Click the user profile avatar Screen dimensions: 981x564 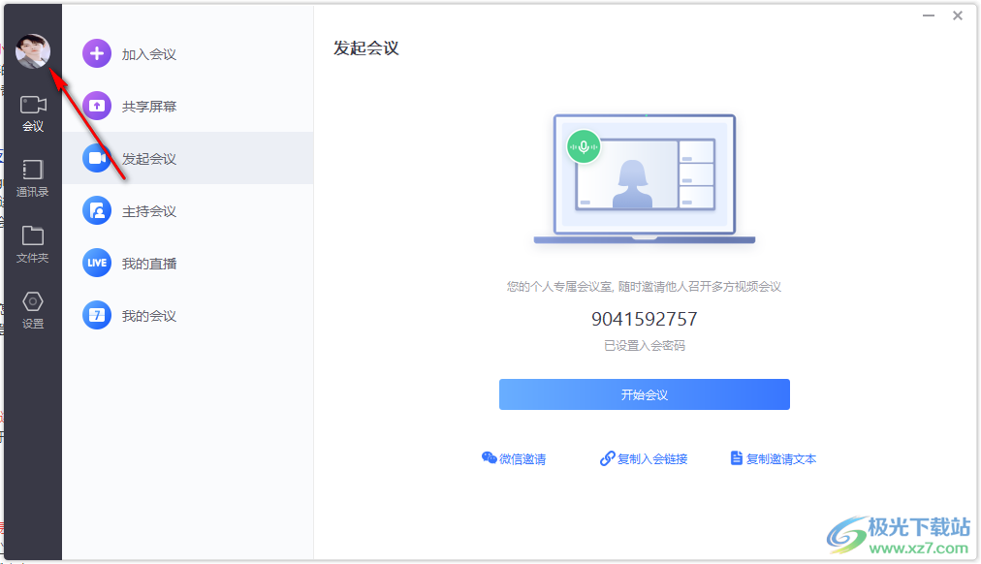pos(33,51)
